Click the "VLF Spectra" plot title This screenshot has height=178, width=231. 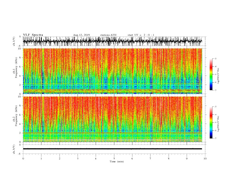[x=33, y=35]
